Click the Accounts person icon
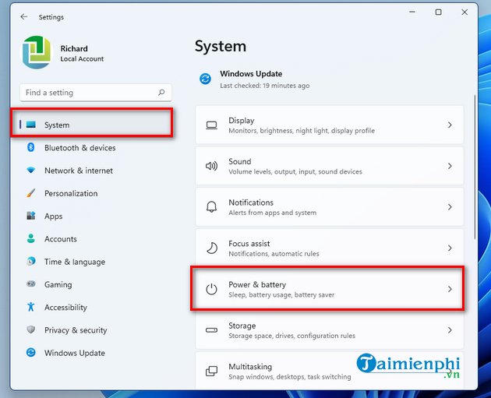 coord(31,238)
